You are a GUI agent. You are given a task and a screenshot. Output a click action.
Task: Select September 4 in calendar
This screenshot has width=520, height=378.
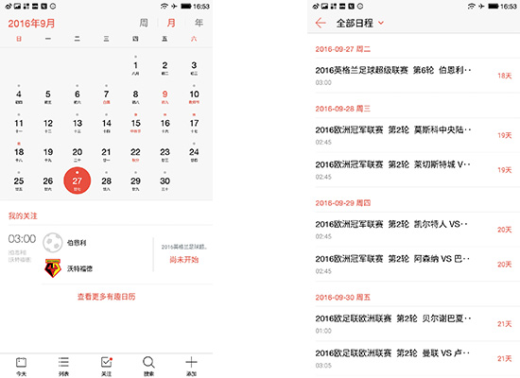tap(19, 94)
